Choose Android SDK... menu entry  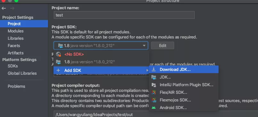point(184,108)
